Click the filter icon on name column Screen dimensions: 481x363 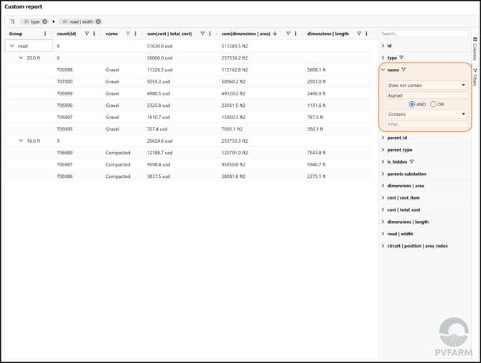click(x=128, y=34)
